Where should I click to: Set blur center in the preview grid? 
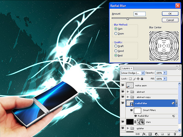click(164, 46)
